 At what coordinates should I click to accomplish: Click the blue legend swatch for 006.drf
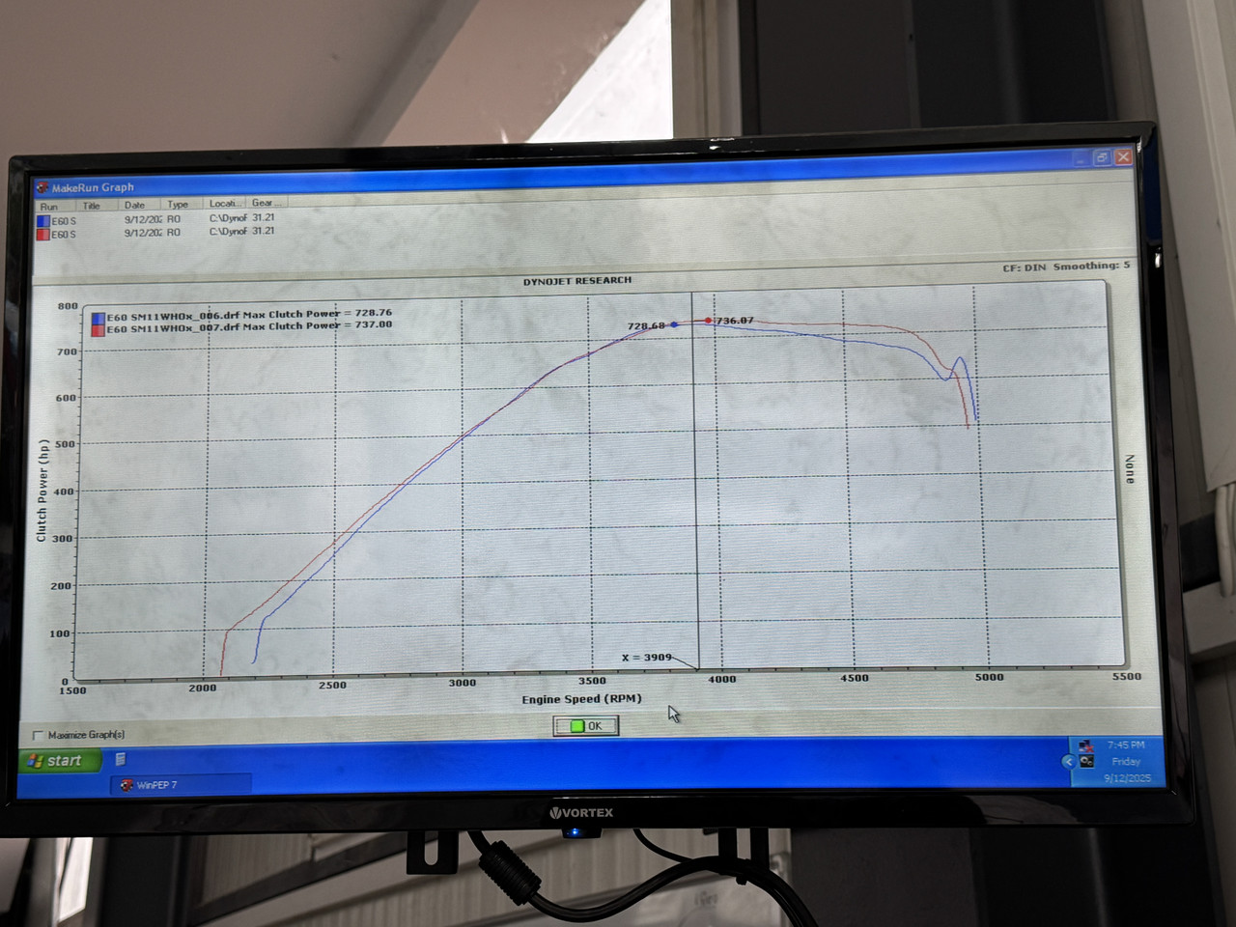(98, 318)
